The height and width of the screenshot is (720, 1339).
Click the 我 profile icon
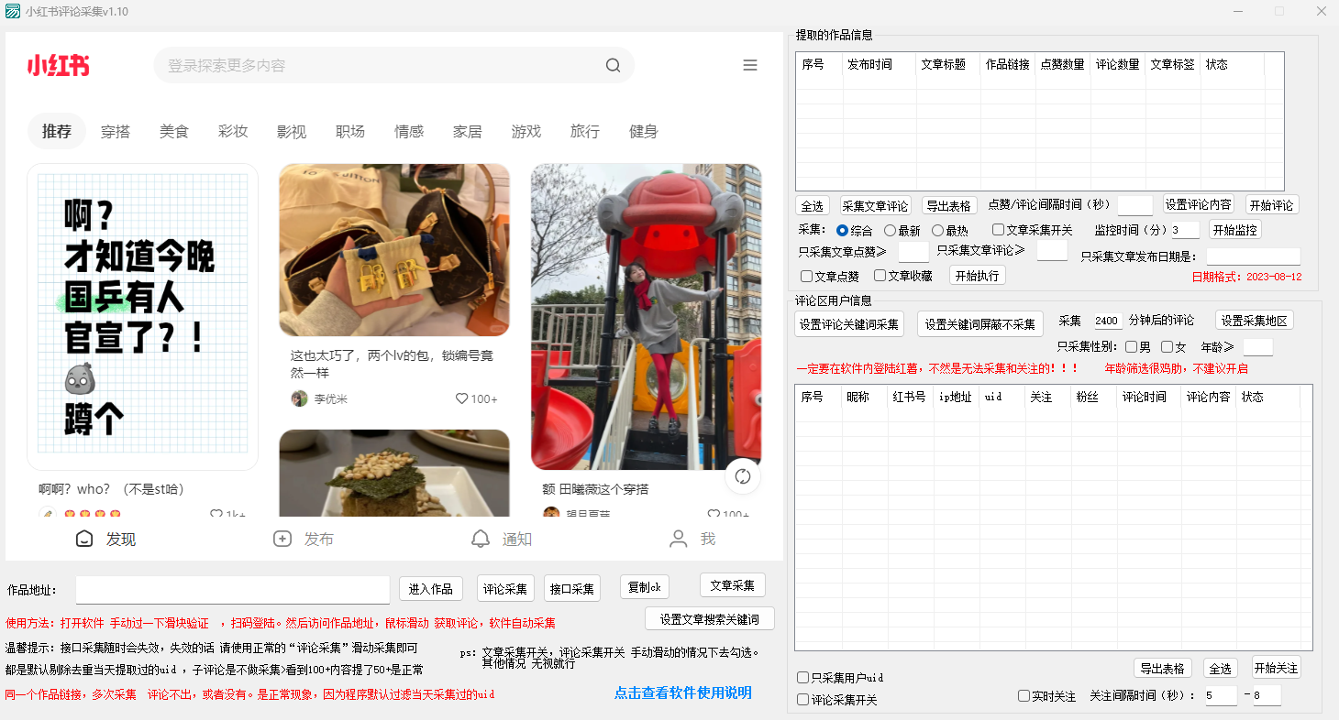coord(679,539)
